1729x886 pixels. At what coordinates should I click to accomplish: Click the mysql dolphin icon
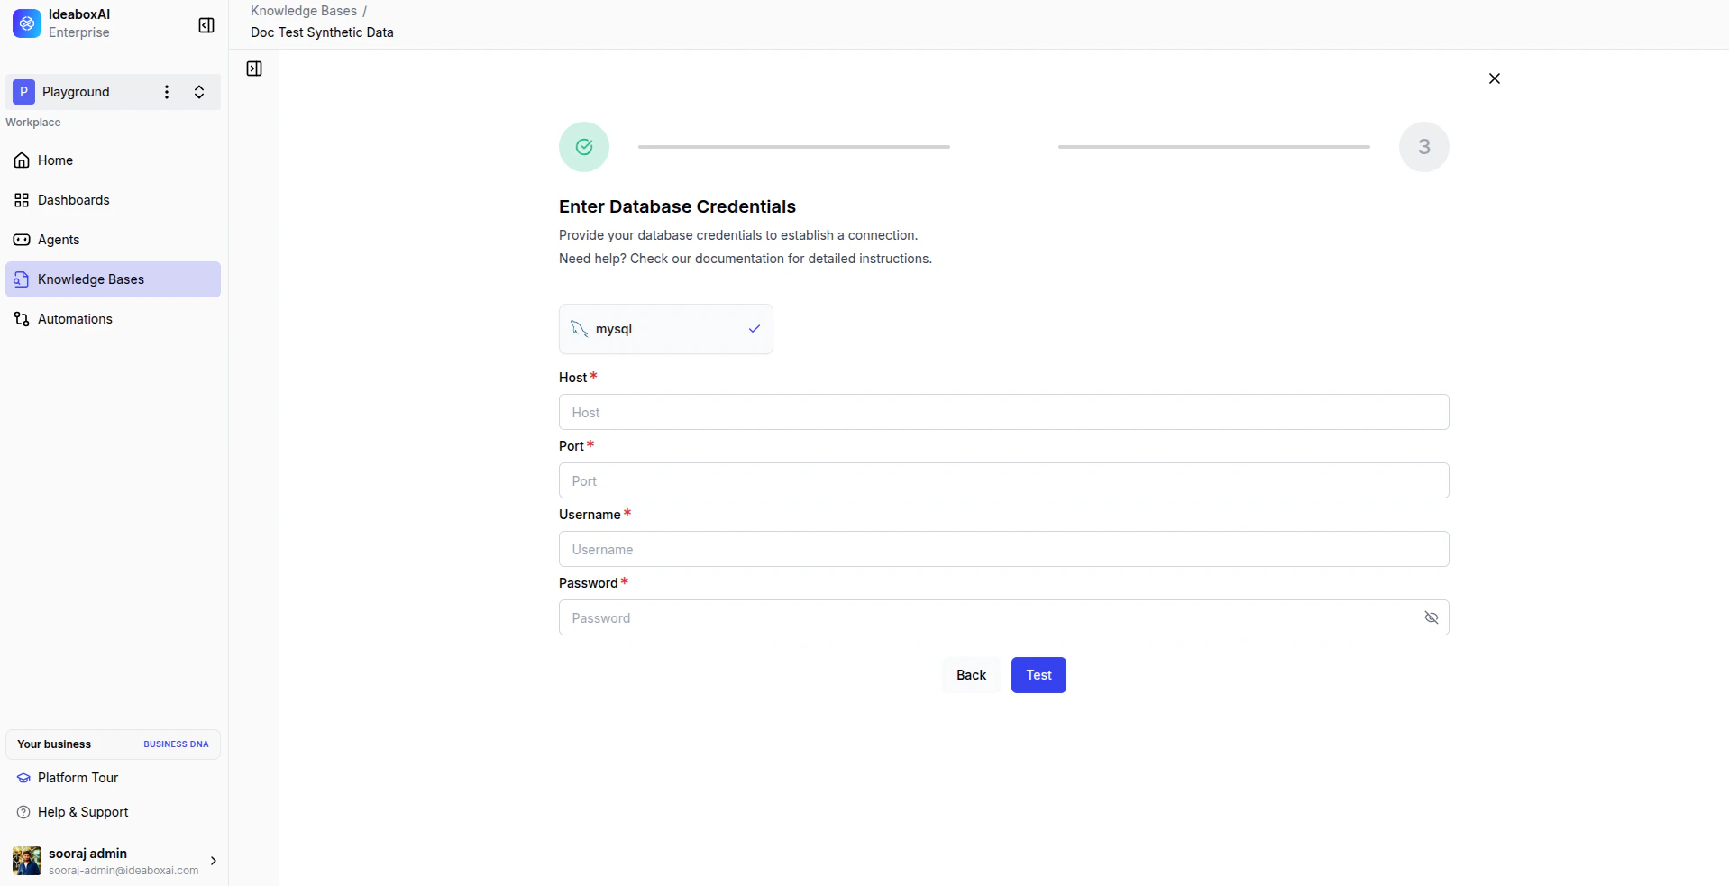pos(580,329)
